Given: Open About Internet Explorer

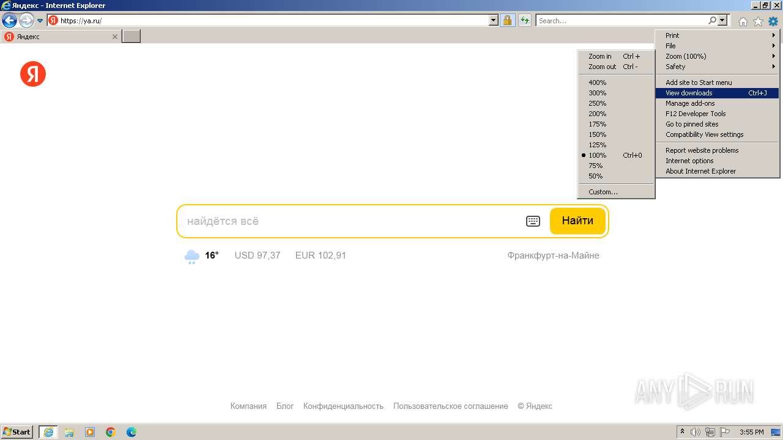Looking at the screenshot, I should pos(717,171).
